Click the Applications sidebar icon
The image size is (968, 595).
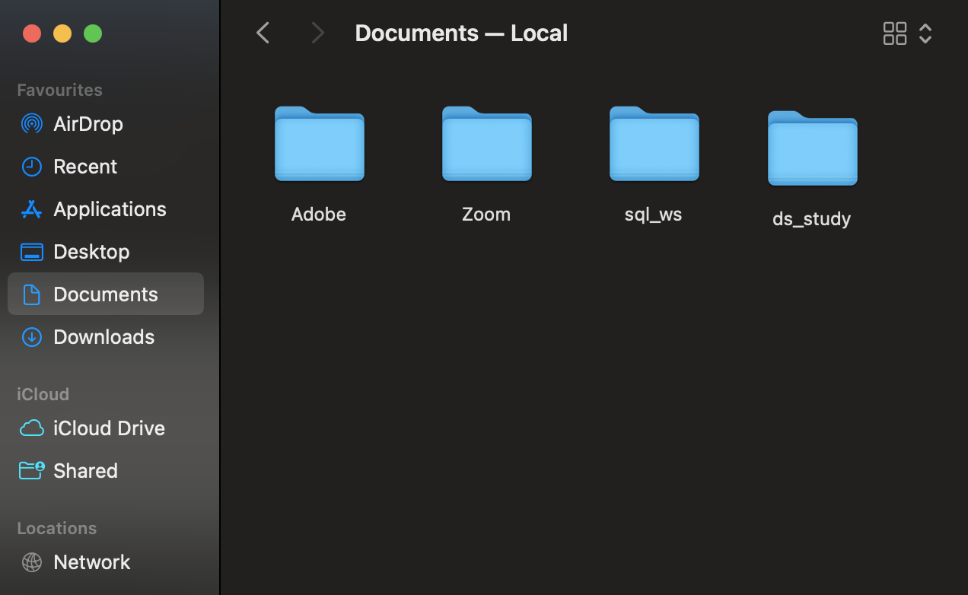click(x=31, y=209)
